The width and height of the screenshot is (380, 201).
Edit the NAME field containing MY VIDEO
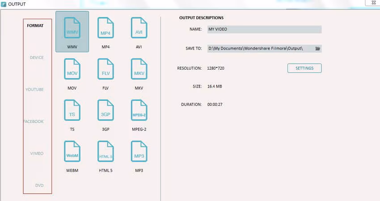coord(264,29)
